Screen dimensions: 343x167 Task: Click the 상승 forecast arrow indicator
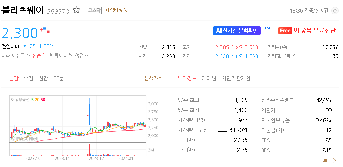coord(39,56)
